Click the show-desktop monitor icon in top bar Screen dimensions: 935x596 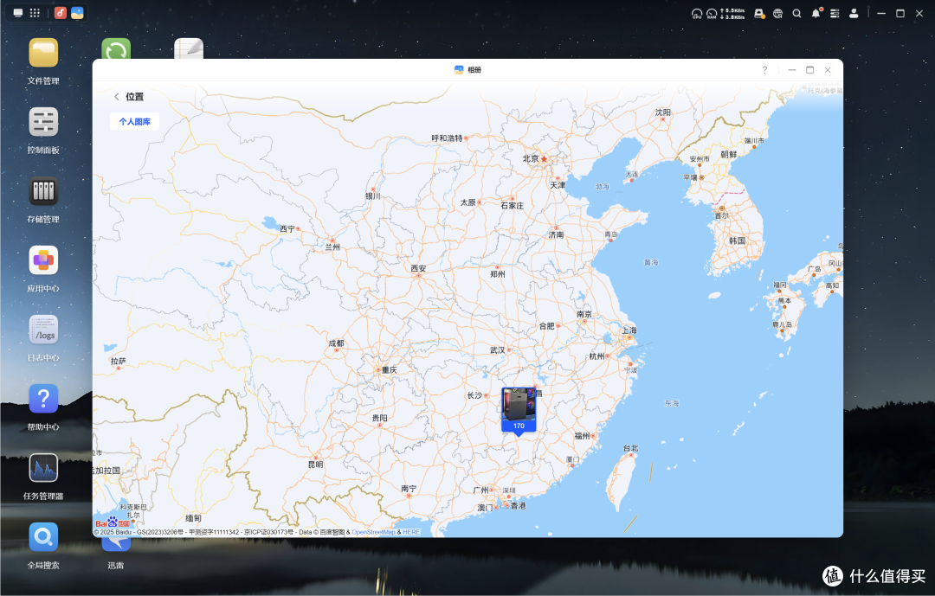coord(18,13)
